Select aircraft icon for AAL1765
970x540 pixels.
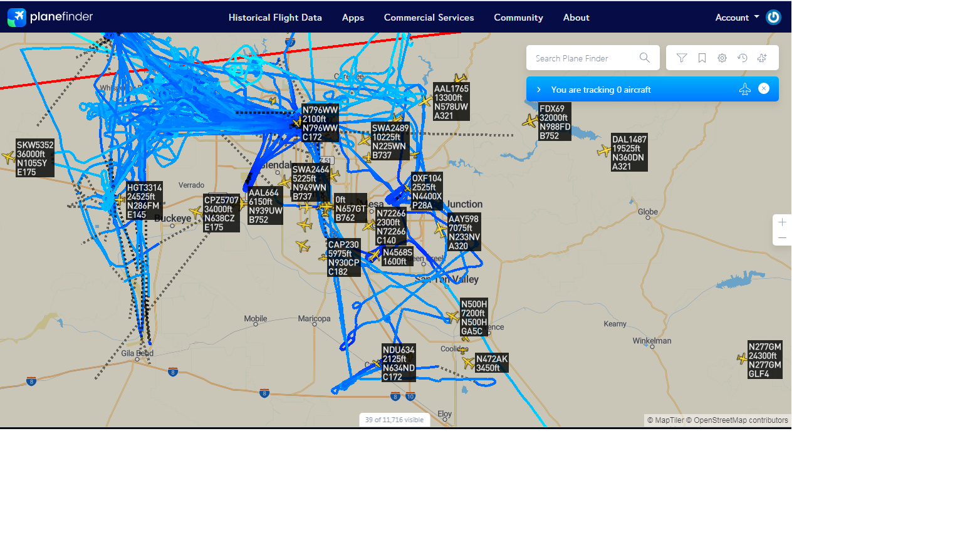coord(426,100)
